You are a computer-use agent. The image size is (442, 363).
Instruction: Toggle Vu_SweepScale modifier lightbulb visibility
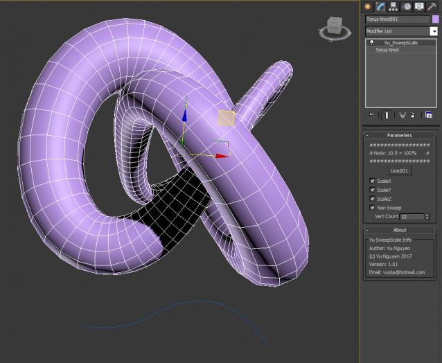pos(372,42)
